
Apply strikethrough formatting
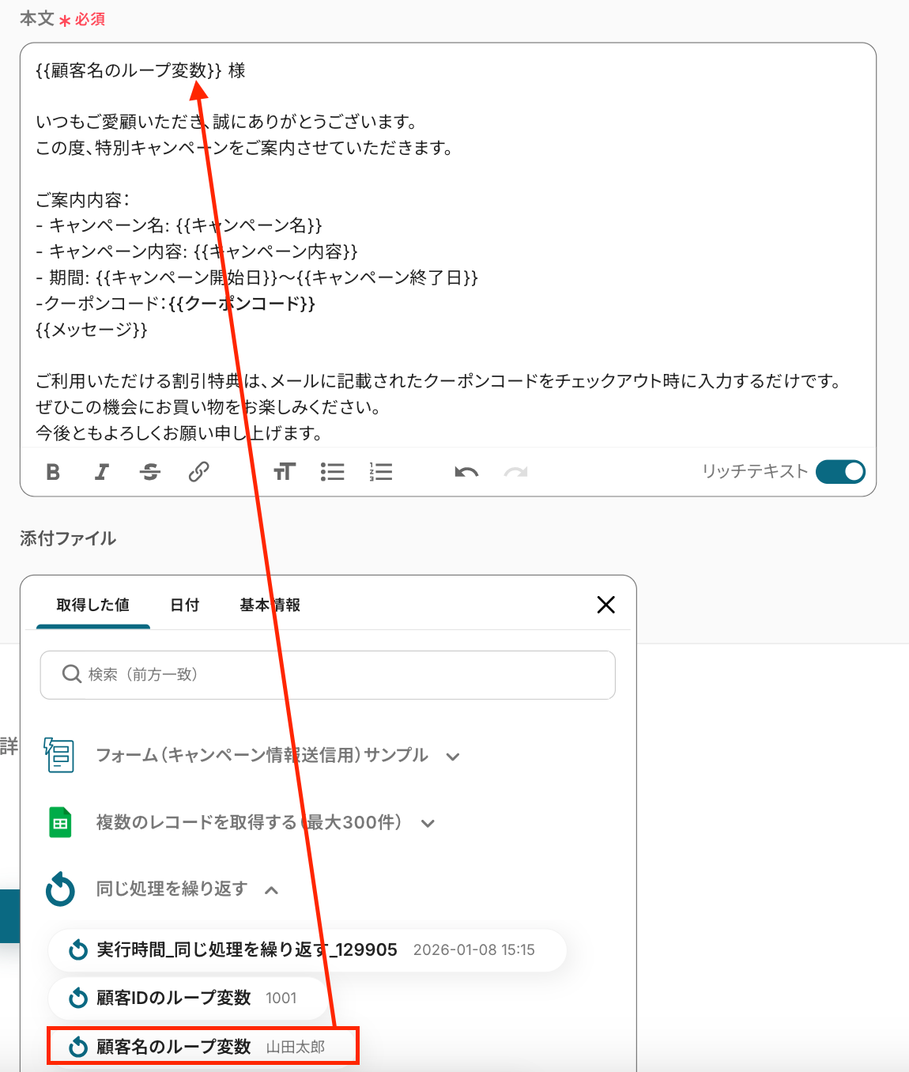tap(150, 472)
